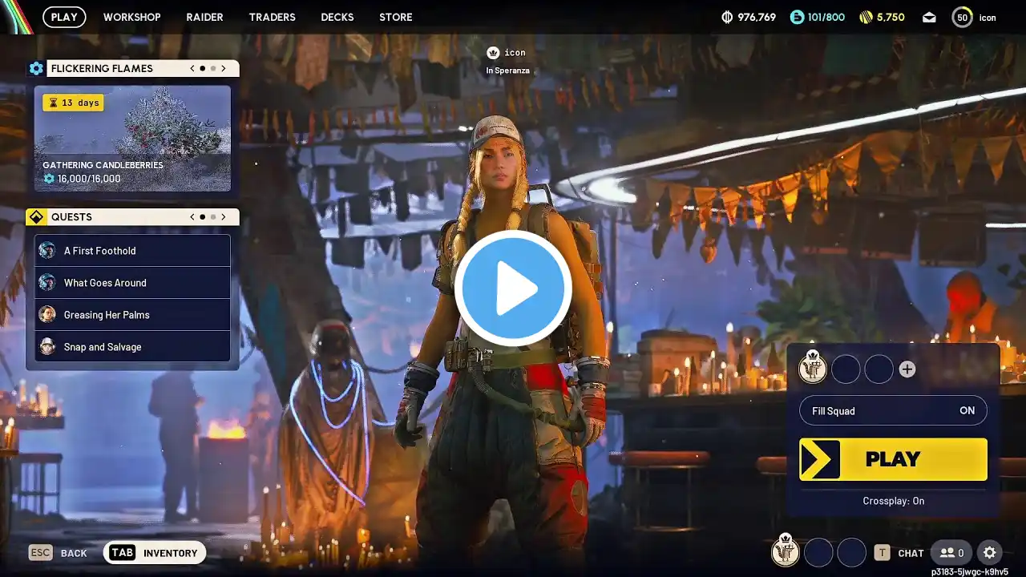Click the A First Foothold quest giver portrait
Screen dimensions: 1026x577
tap(47, 250)
